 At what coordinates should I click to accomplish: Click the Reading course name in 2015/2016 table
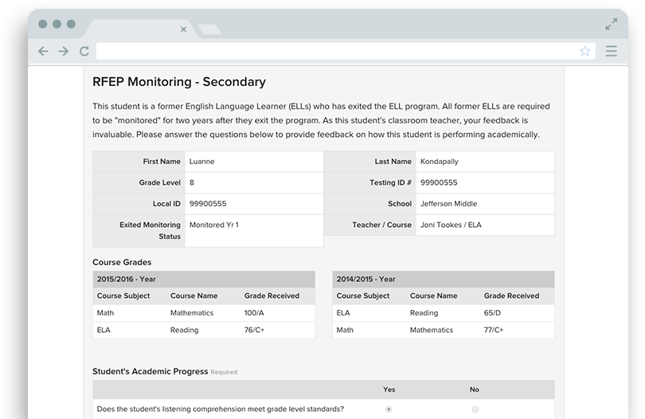(184, 330)
